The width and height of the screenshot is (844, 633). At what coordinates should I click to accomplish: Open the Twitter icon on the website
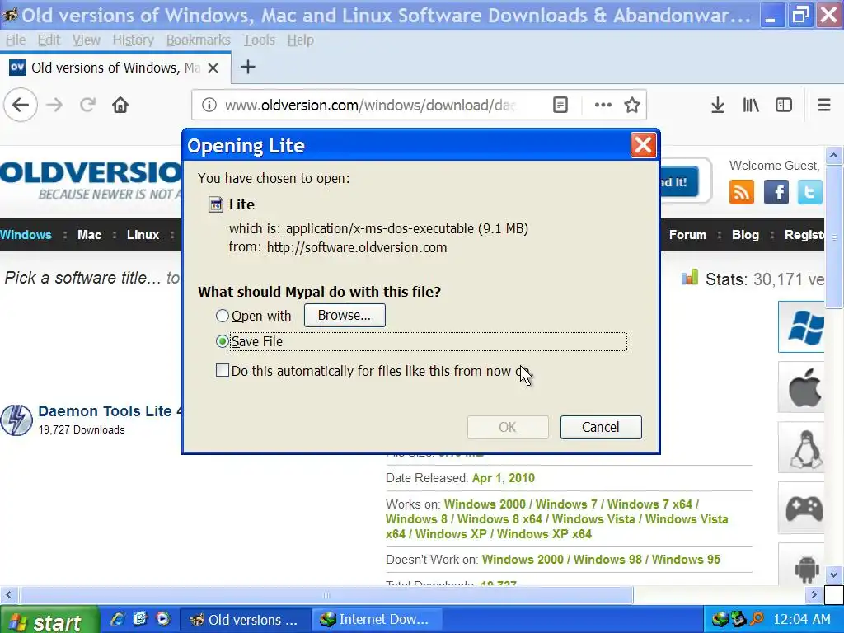pos(809,192)
